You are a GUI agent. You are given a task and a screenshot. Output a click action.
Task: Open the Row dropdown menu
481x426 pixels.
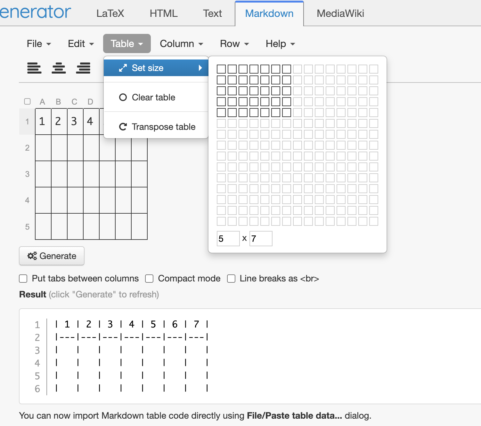coord(234,44)
